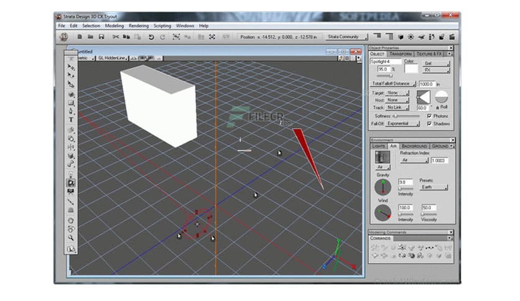Toggle the Photons checkbox

point(429,116)
